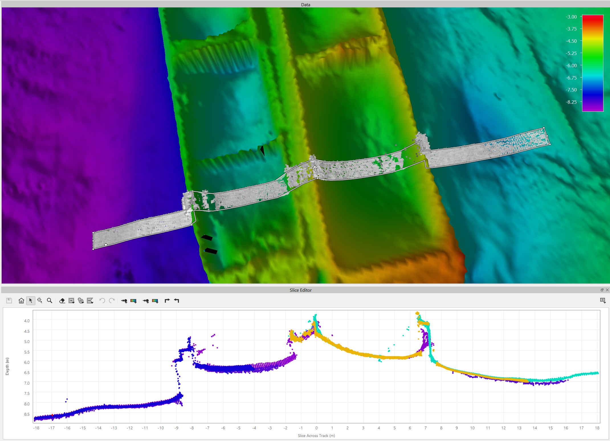Step slice backward with left-turn arrow

(177, 301)
